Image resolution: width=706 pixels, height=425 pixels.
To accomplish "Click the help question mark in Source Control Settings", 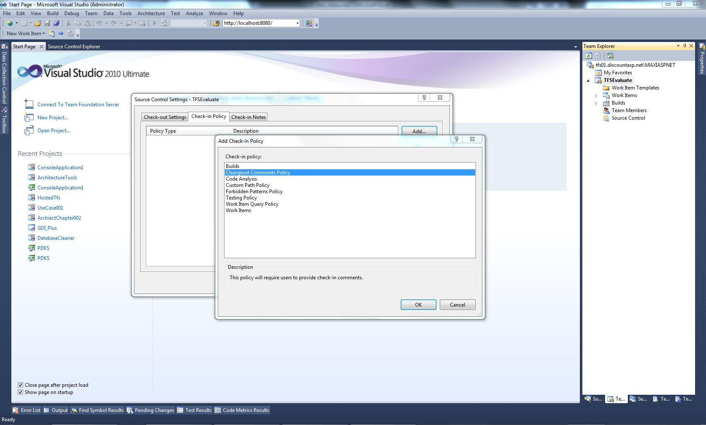I will [424, 97].
